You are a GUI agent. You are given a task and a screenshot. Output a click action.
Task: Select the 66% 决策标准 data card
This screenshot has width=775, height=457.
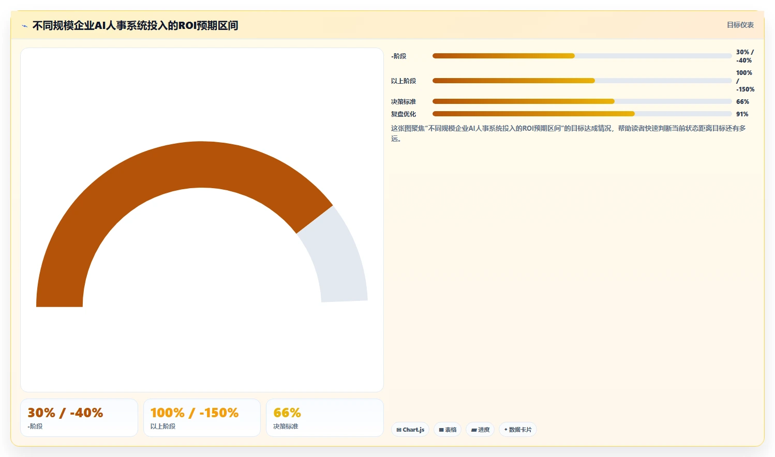point(325,418)
